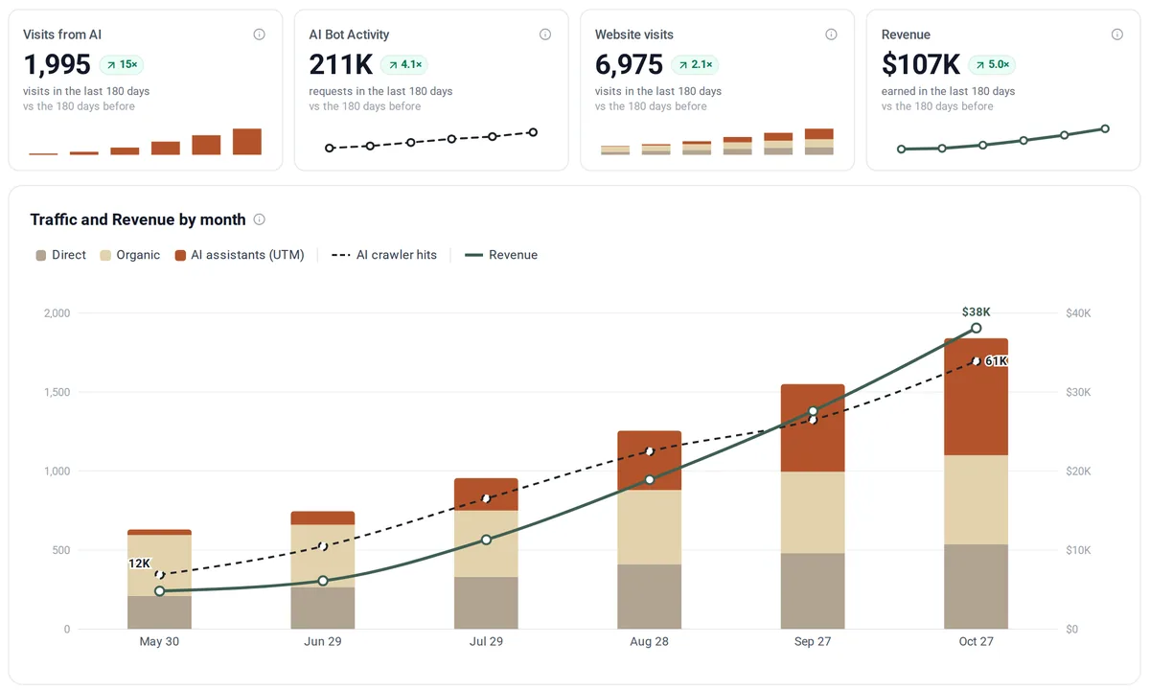
Task: Click the info icon on Visits from AI card
Action: (x=259, y=34)
